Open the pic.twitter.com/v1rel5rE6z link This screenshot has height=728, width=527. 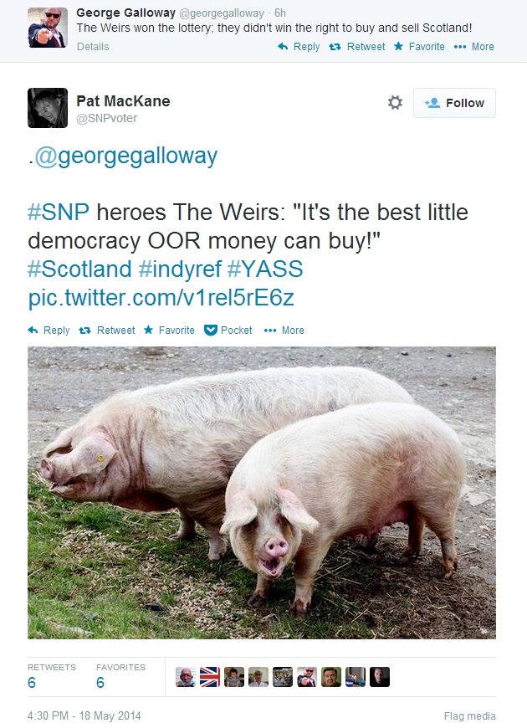coord(161,298)
